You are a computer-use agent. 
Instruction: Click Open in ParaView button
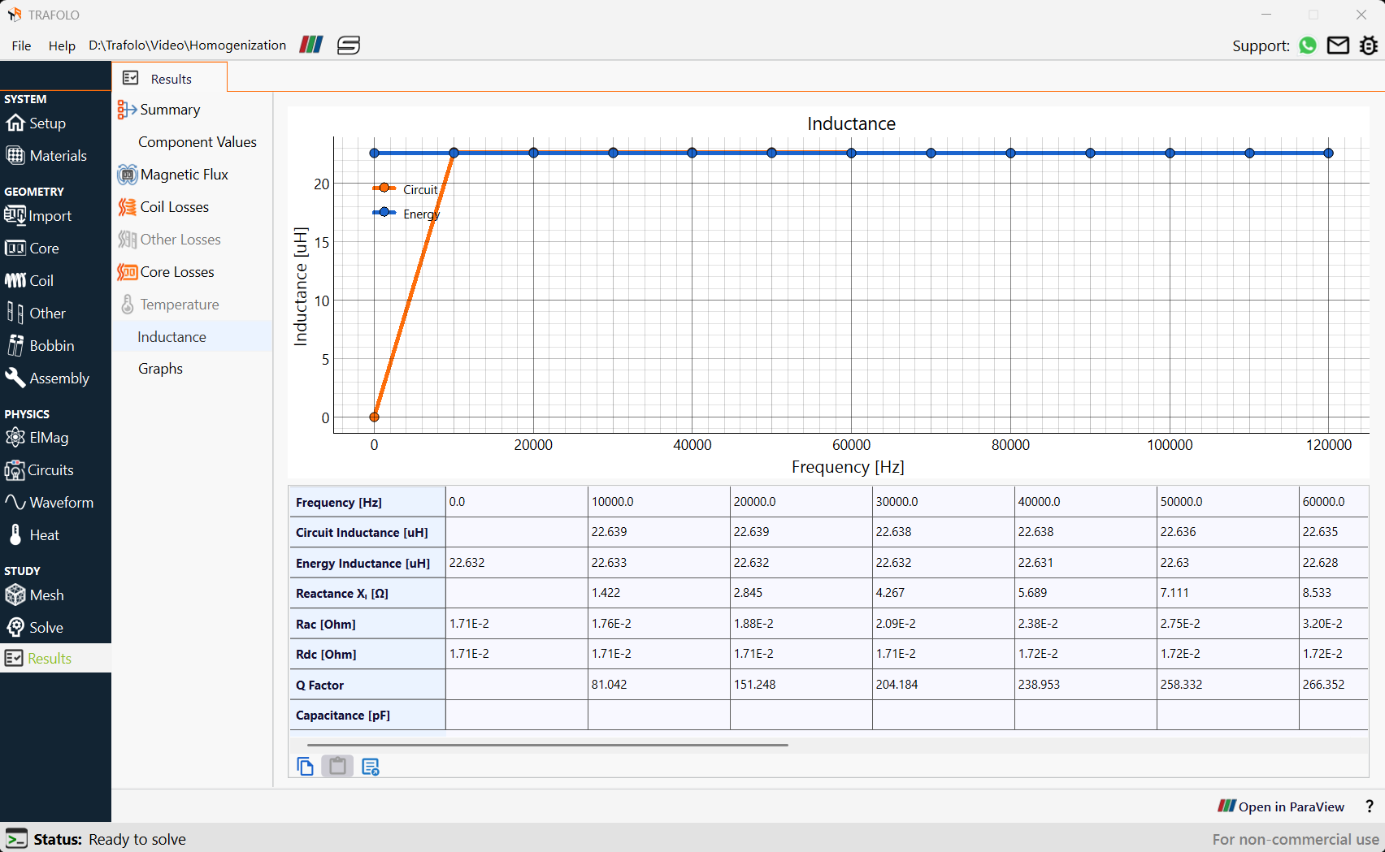[1281, 807]
